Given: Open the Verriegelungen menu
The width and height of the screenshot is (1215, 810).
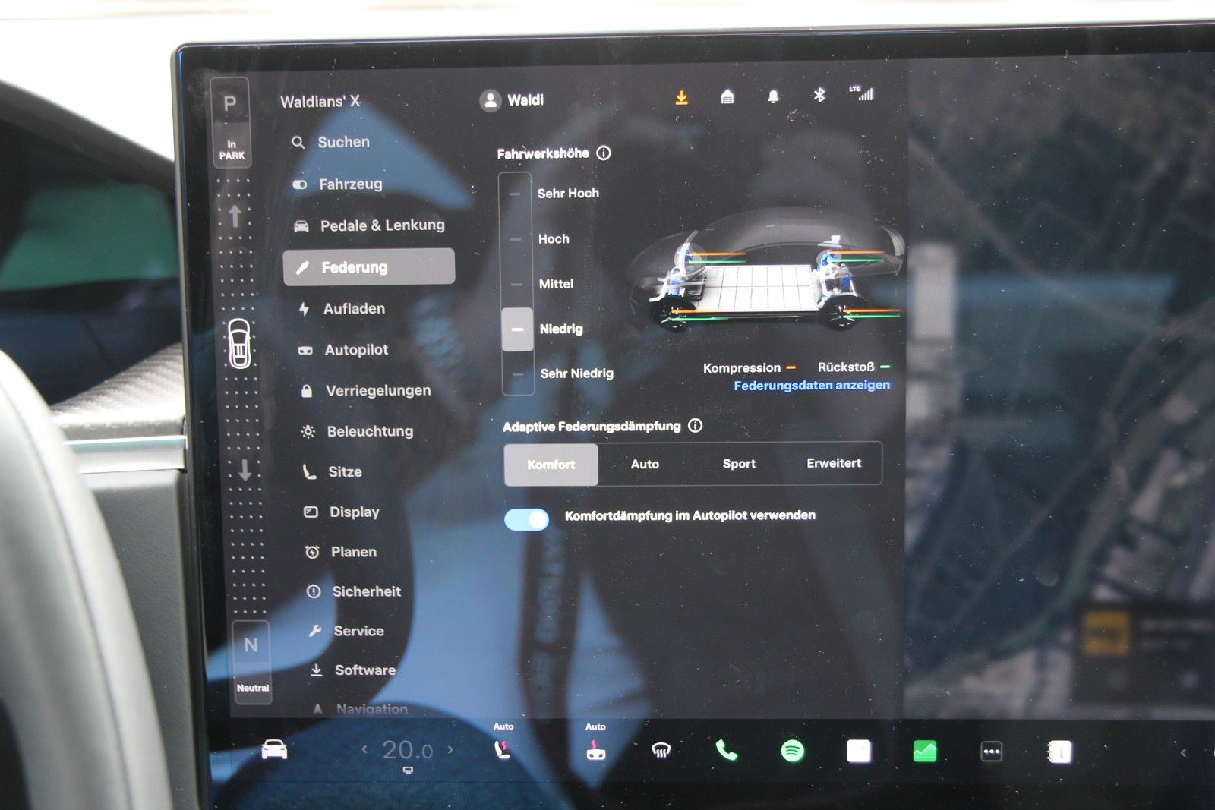Looking at the screenshot, I should pyautogui.click(x=366, y=391).
